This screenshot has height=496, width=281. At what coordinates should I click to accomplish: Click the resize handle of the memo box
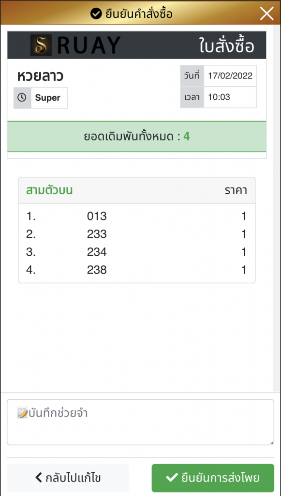coord(272,443)
